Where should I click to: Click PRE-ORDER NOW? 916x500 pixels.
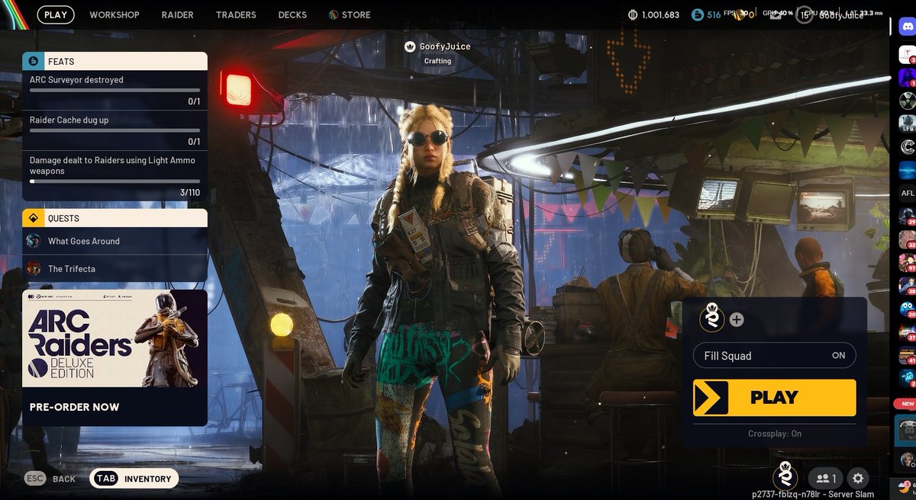(x=74, y=407)
